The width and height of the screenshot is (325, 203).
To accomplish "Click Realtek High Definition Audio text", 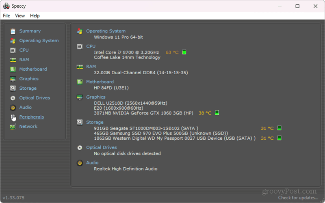I will point(126,169).
